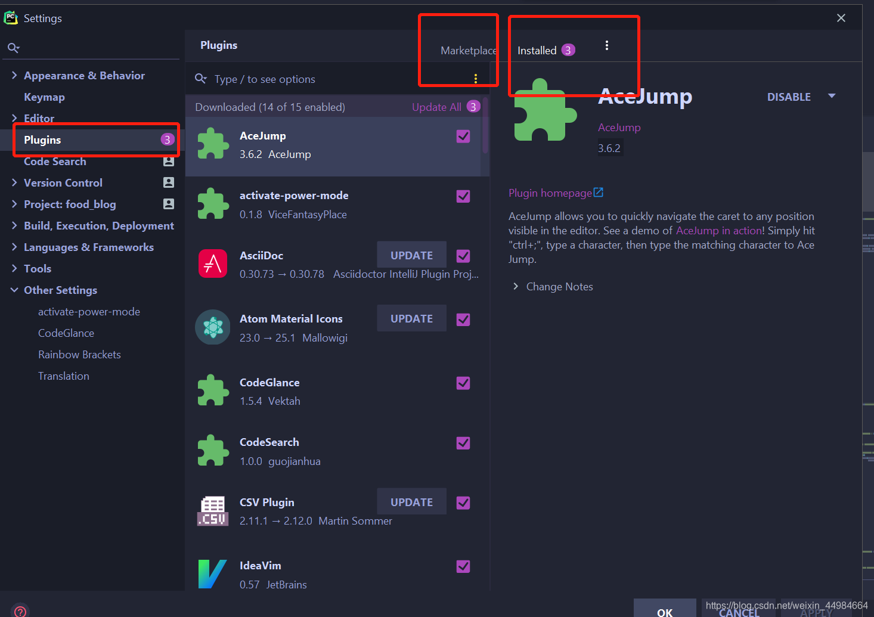
Task: Expand Build, Execution, Deployment node
Action: [14, 225]
